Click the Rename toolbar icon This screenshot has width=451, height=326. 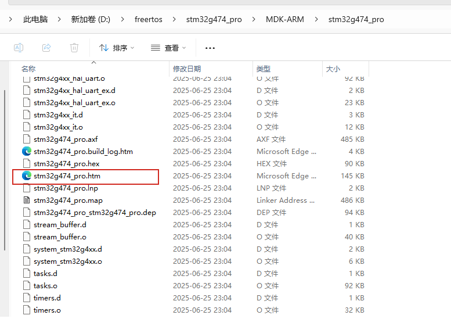coord(19,48)
